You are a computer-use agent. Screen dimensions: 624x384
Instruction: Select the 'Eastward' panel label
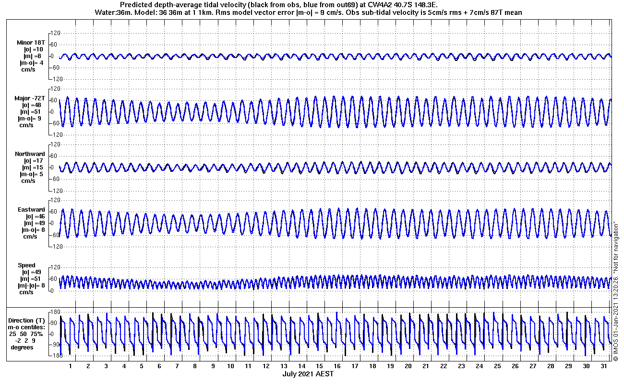click(31, 210)
